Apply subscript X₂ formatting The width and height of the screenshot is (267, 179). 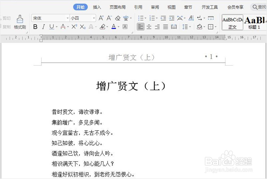83,27
